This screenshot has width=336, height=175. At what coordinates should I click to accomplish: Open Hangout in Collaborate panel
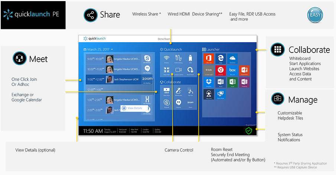coord(178,104)
